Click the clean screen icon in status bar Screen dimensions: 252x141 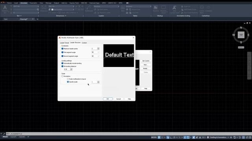[x=247, y=137]
